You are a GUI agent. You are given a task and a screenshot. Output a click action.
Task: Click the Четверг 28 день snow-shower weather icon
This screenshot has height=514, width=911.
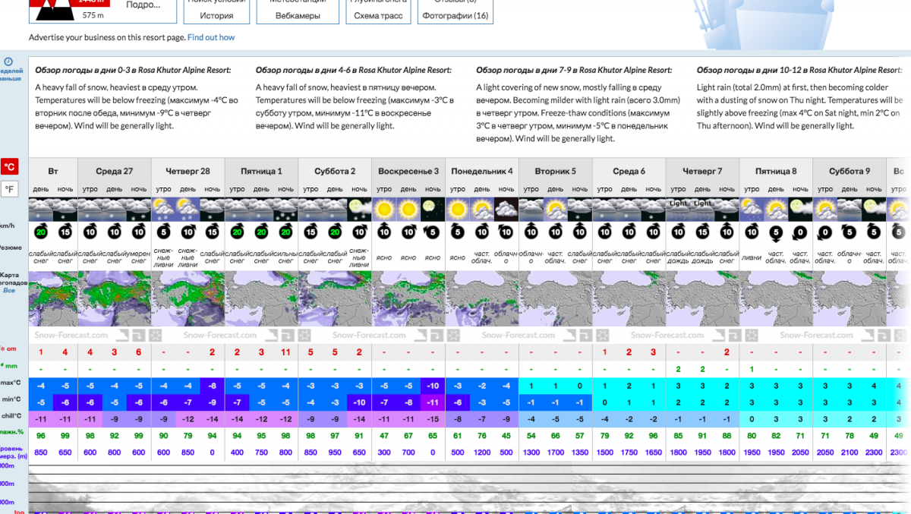coord(188,209)
